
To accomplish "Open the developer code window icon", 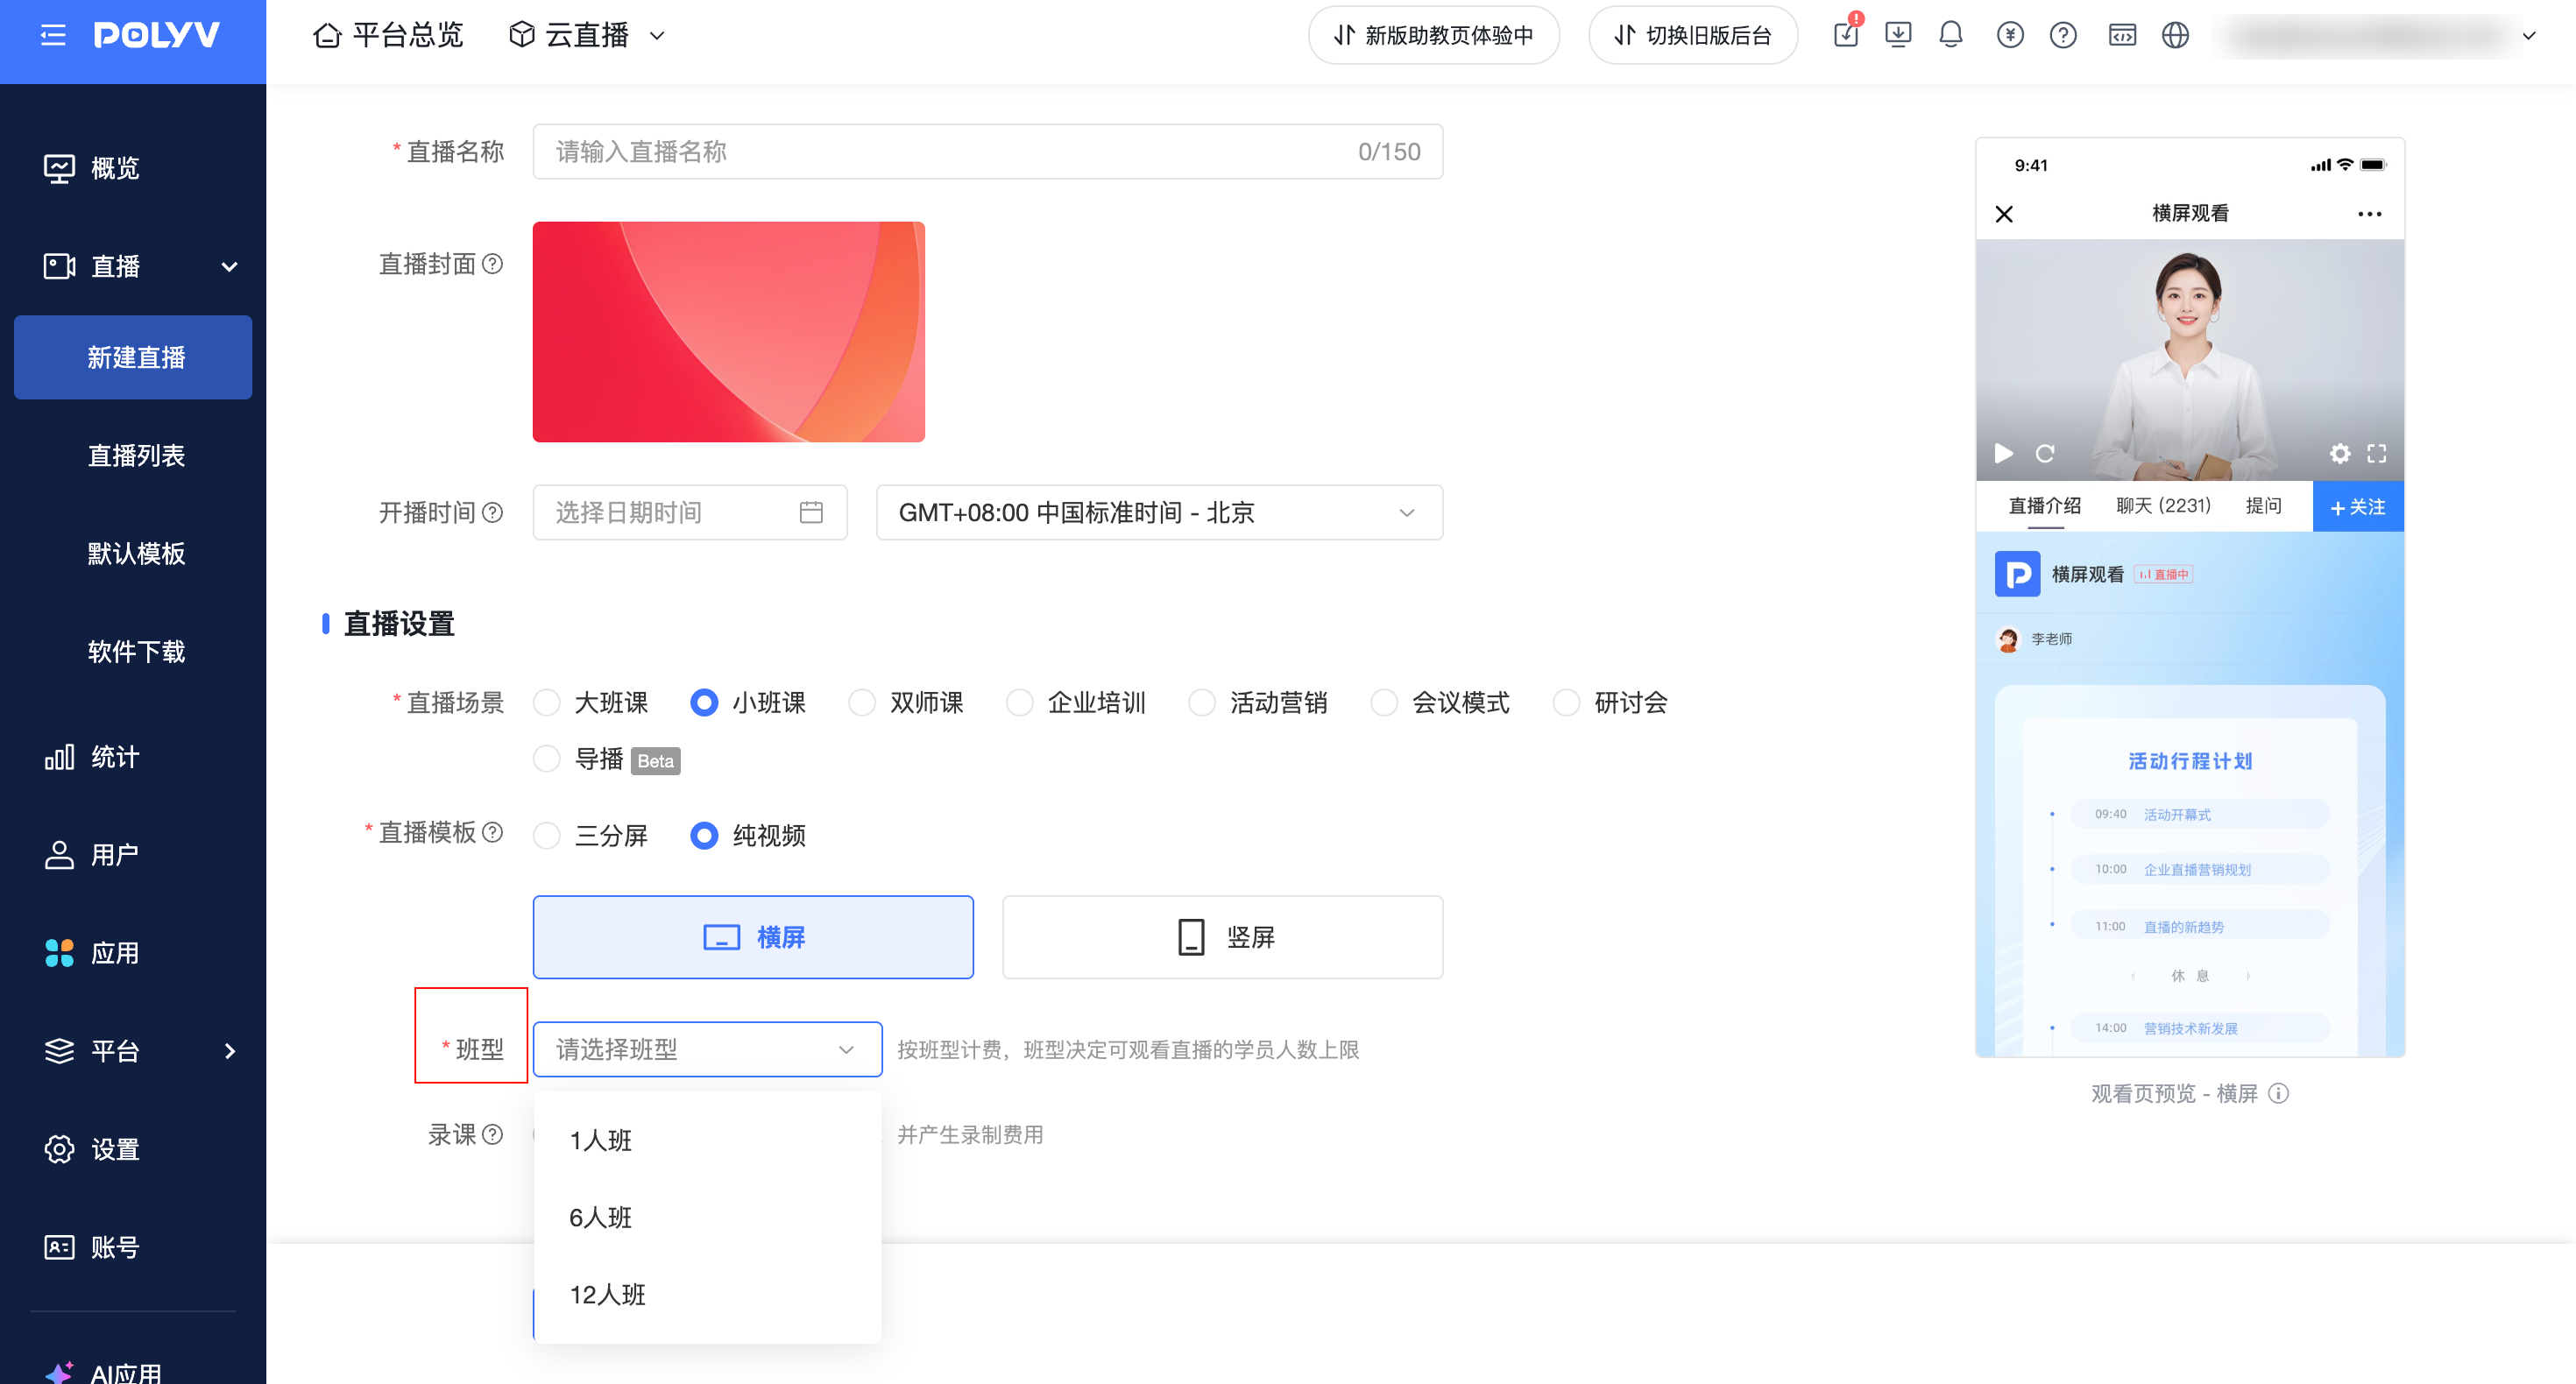I will tap(2122, 35).
